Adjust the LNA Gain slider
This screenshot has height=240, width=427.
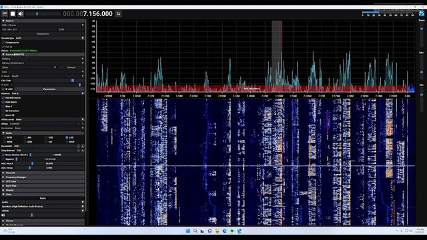coord(48,81)
